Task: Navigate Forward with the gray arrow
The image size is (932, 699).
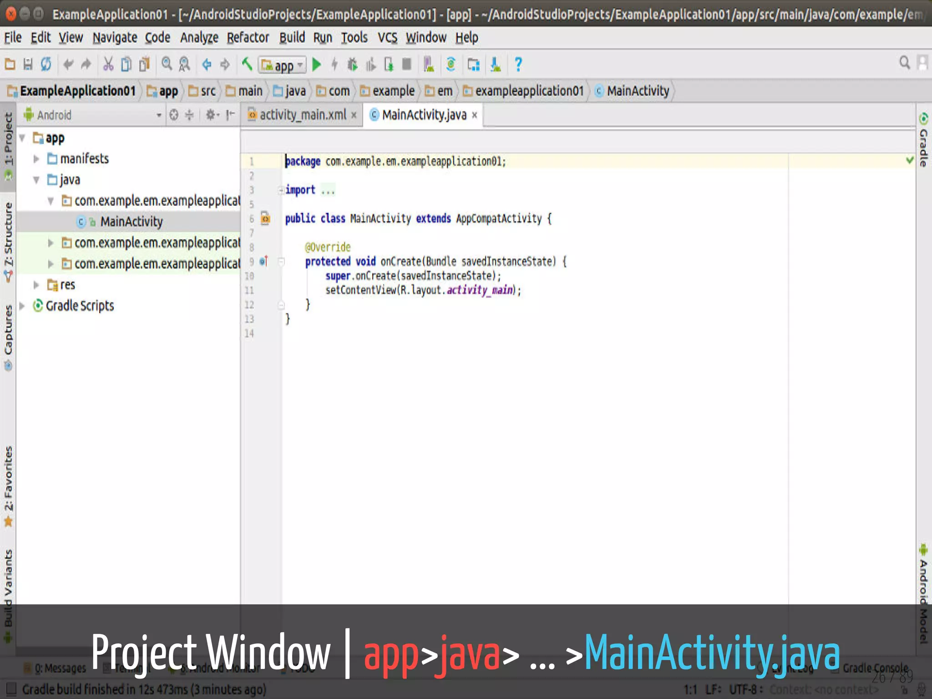Action: click(225, 64)
